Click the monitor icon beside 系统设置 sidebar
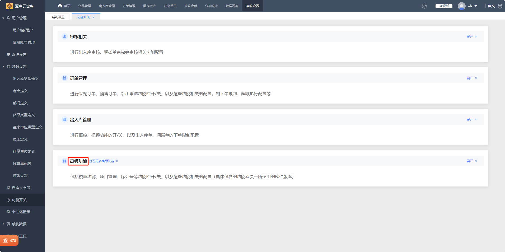This screenshot has height=252, width=505. tap(8, 54)
